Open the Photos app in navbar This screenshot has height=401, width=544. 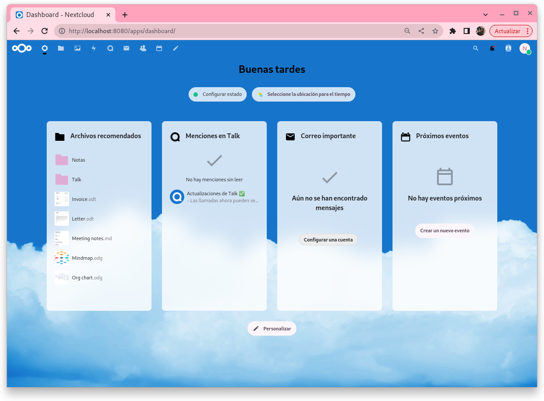(x=77, y=48)
